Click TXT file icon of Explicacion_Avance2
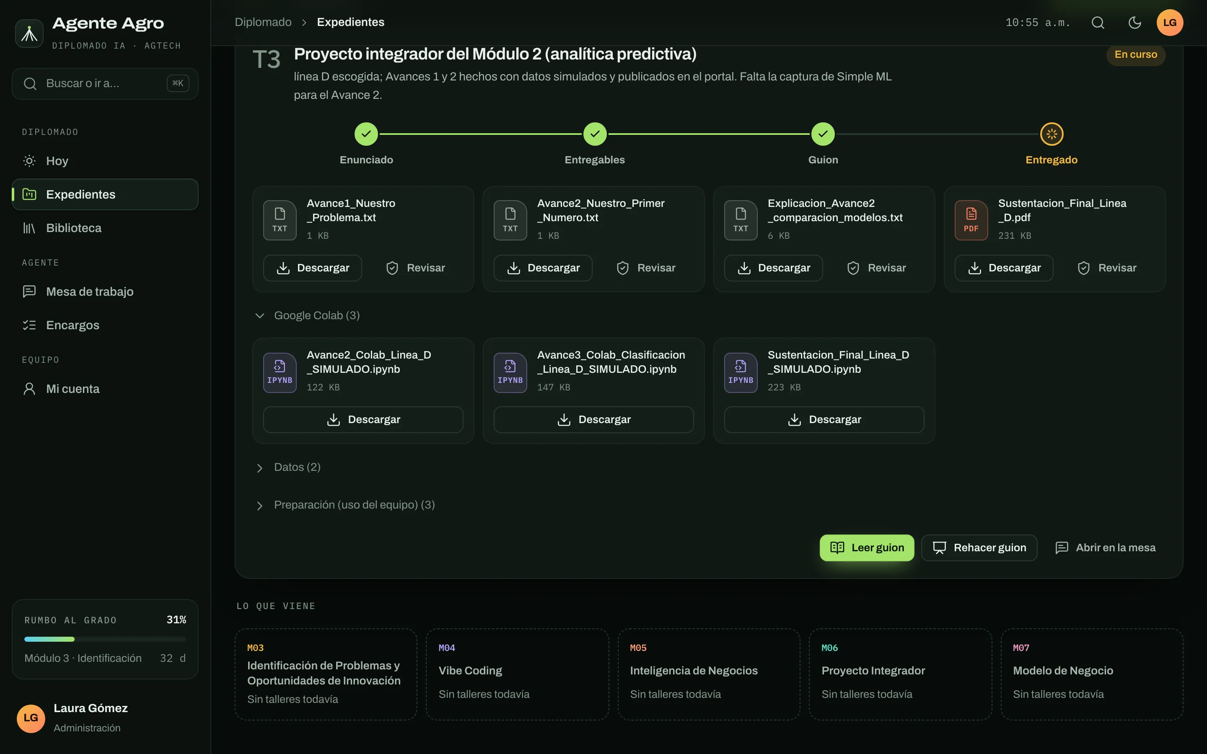The width and height of the screenshot is (1207, 754). [741, 220]
